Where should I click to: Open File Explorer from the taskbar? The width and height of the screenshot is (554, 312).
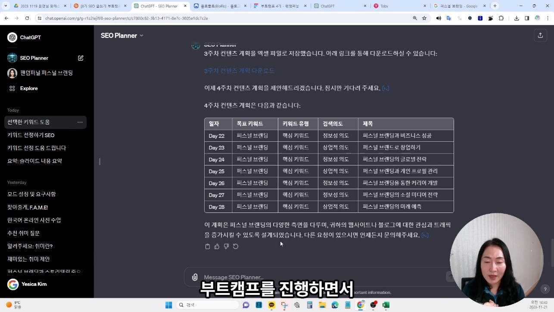tap(322, 305)
